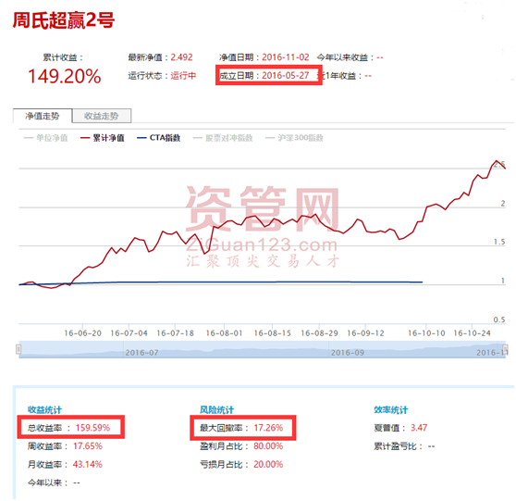Click the 收益统计 heading
This screenshot has width=516, height=501.
click(44, 409)
